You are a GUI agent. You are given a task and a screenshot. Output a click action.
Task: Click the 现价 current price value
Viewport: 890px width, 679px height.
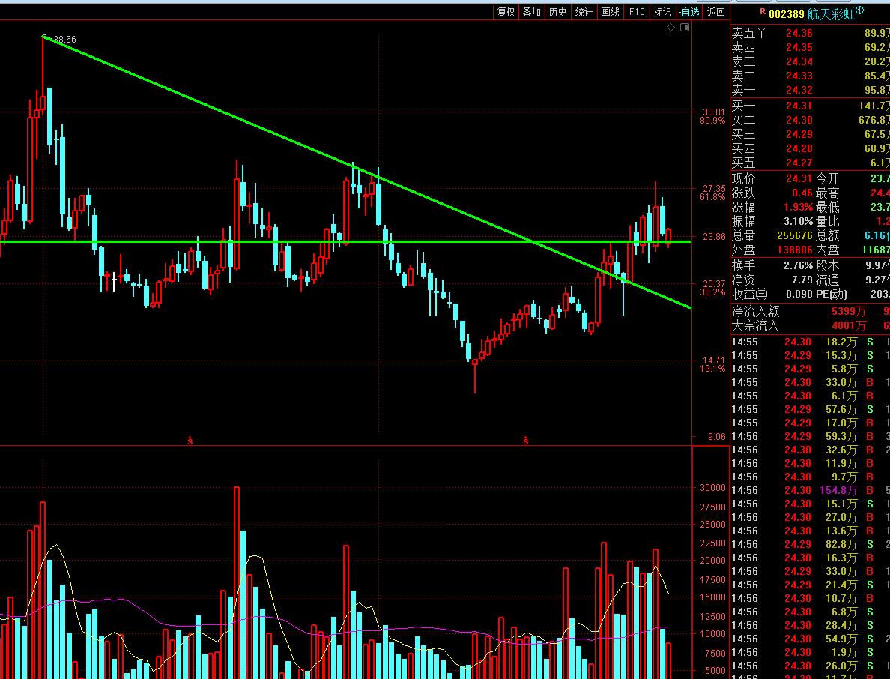799,179
